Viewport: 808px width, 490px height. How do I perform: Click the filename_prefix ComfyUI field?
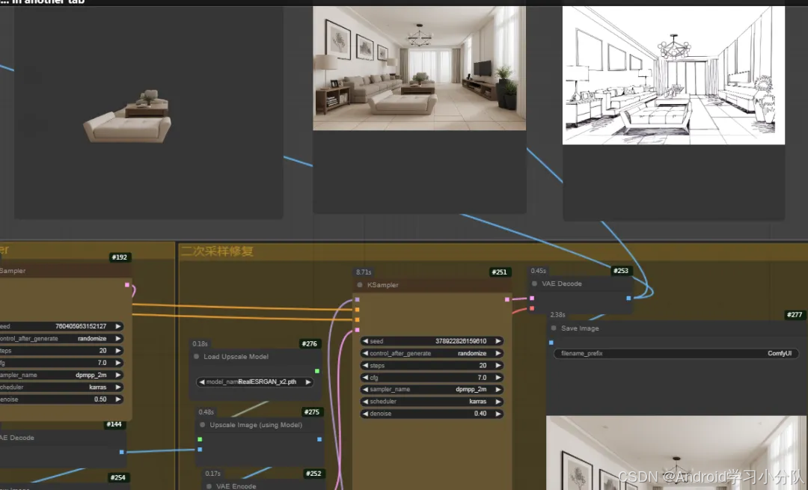pos(676,353)
